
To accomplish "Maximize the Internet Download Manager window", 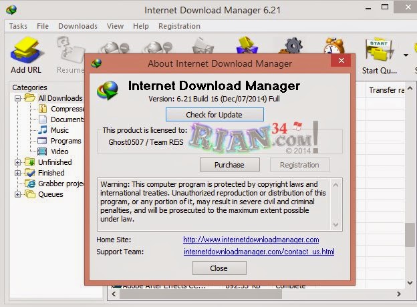I will (385, 7).
